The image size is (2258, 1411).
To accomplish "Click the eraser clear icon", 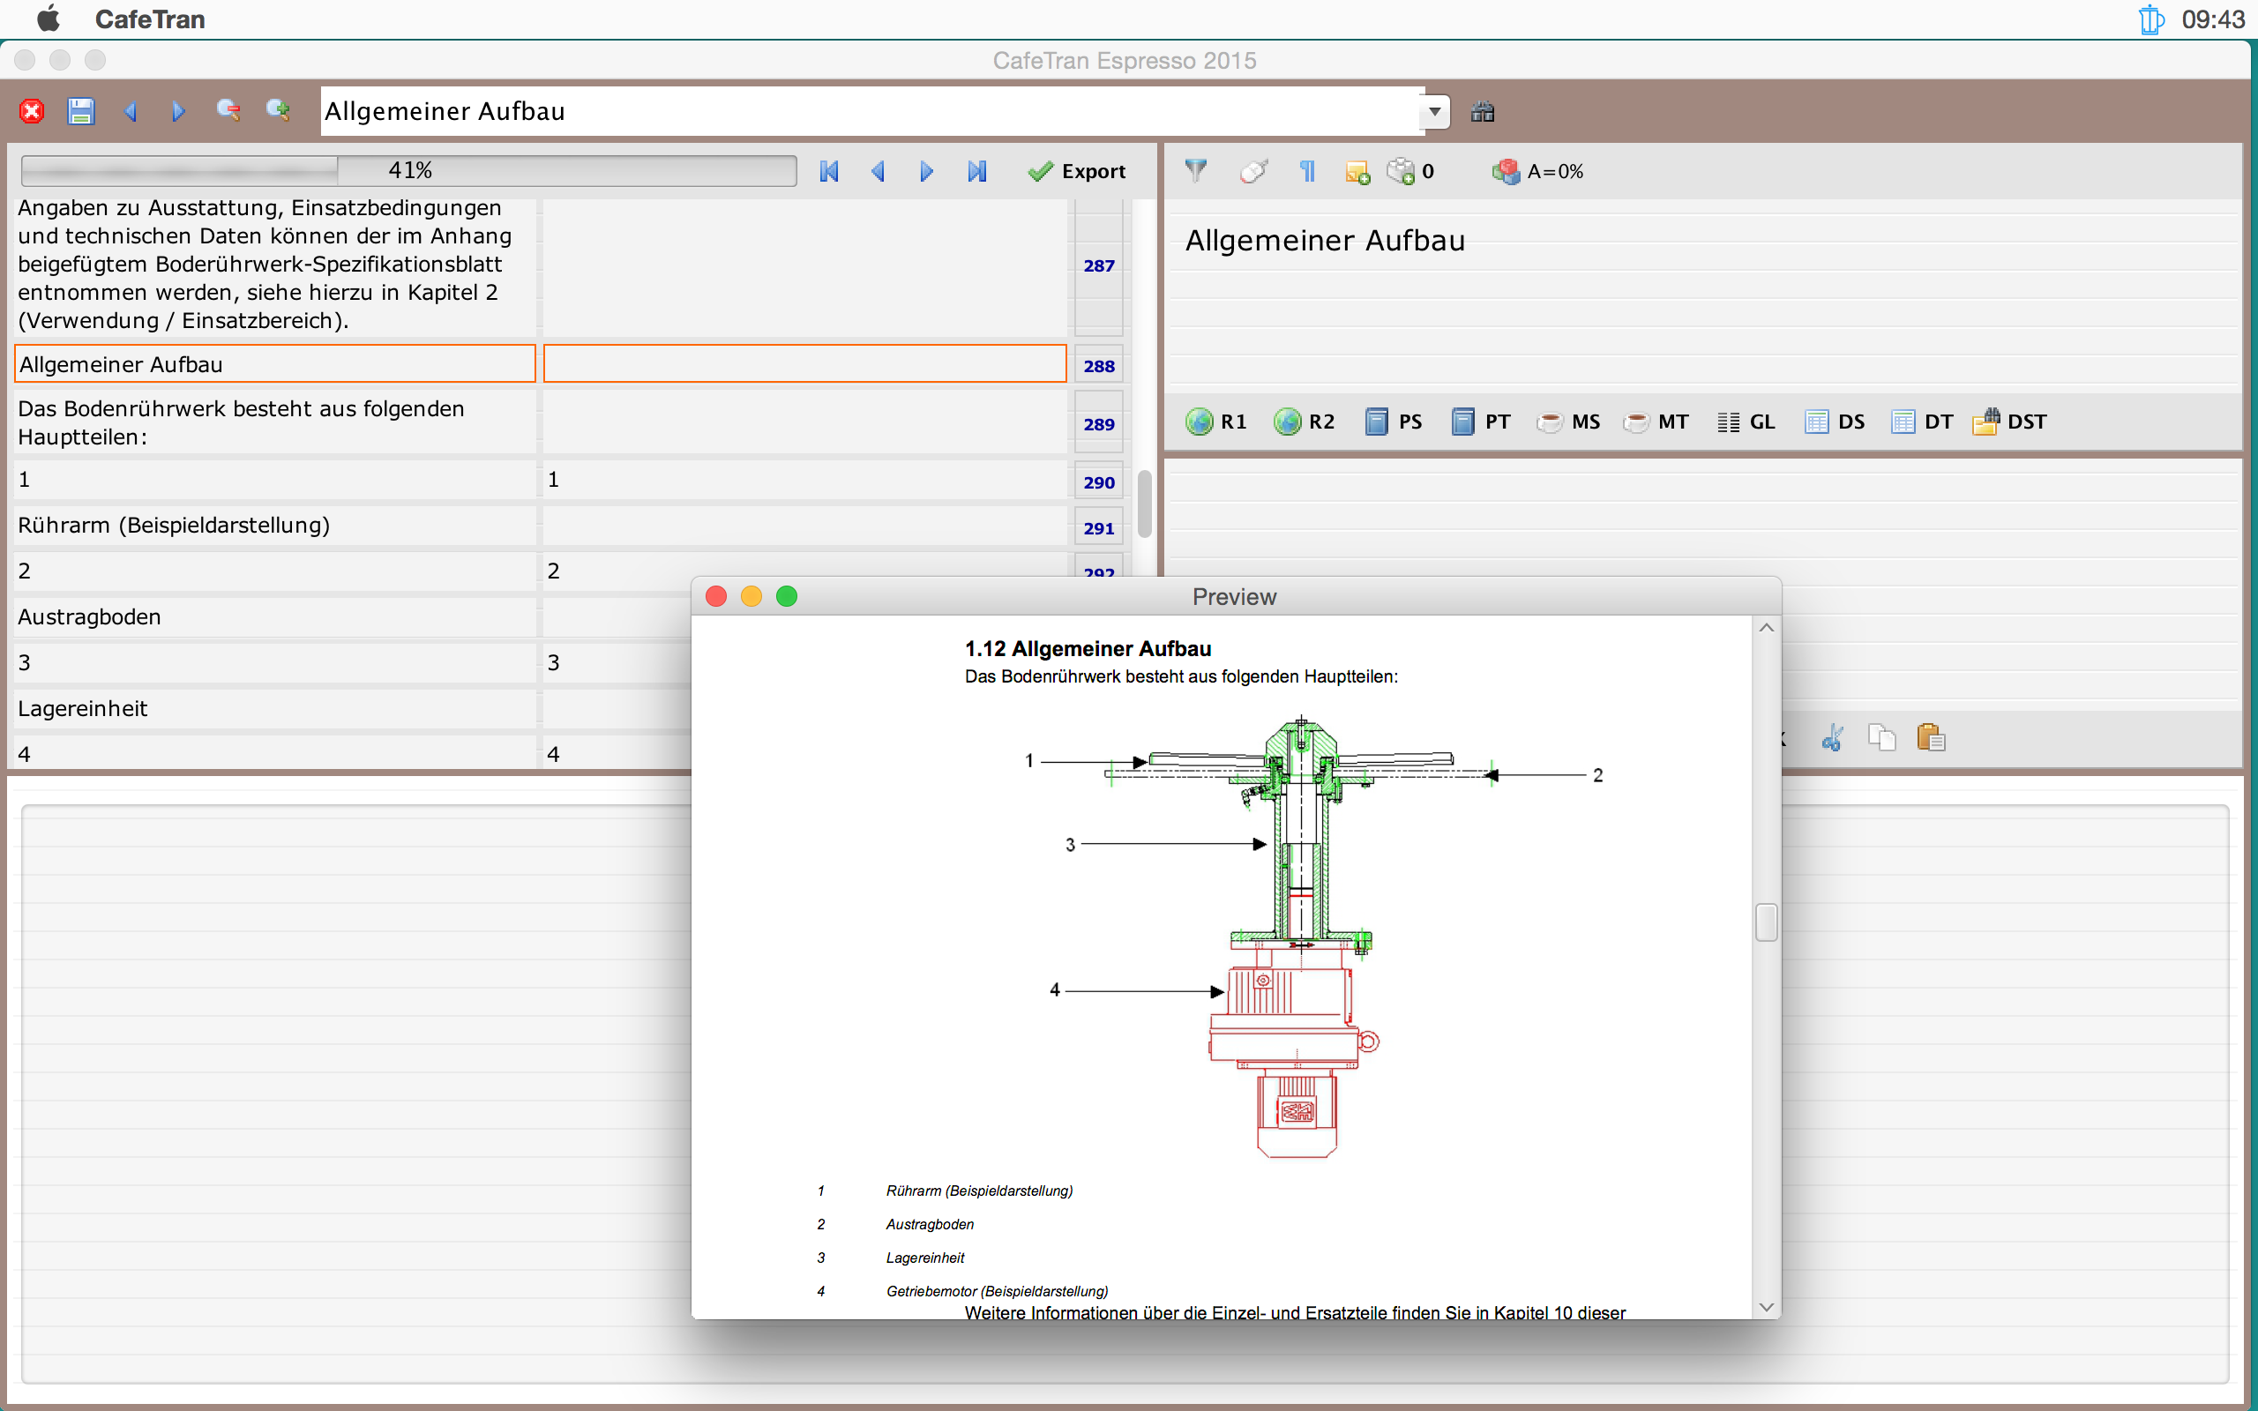I will 1253,171.
